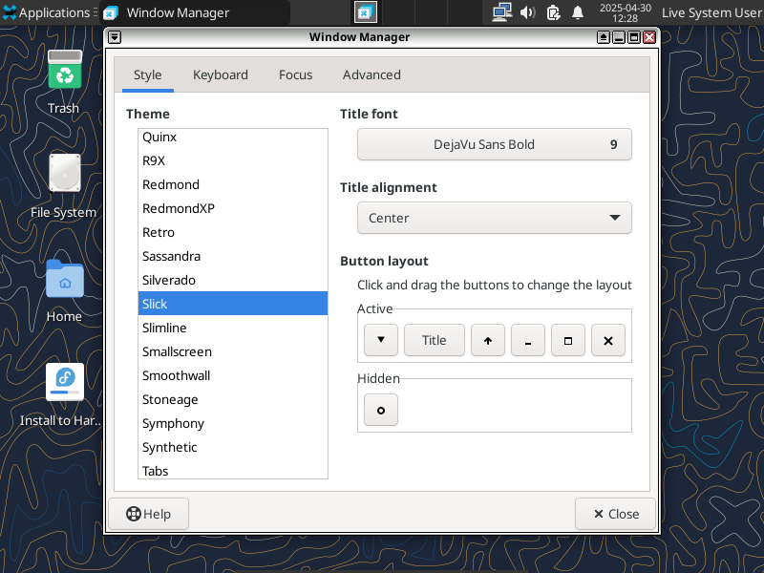The height and width of the screenshot is (573, 764).
Task: Select the RedmondXP theme
Action: (x=233, y=208)
